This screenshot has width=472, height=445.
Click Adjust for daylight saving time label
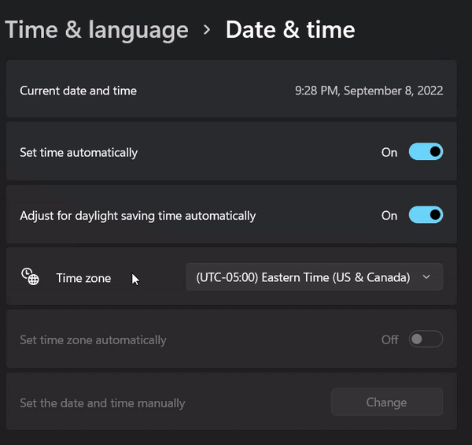pyautogui.click(x=138, y=216)
